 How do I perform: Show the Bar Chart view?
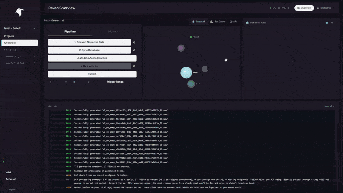[x=218, y=22]
